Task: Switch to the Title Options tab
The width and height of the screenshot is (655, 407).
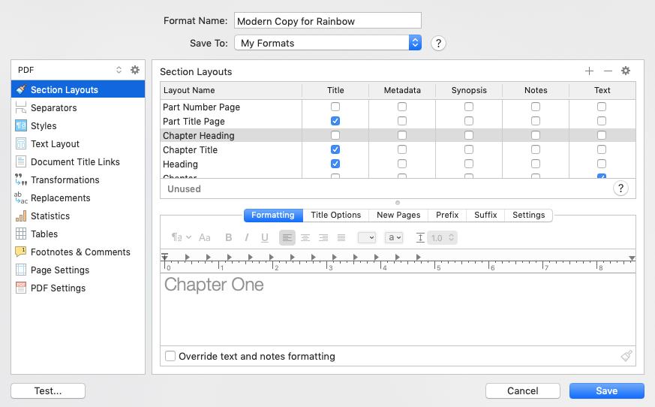Action: [x=335, y=215]
